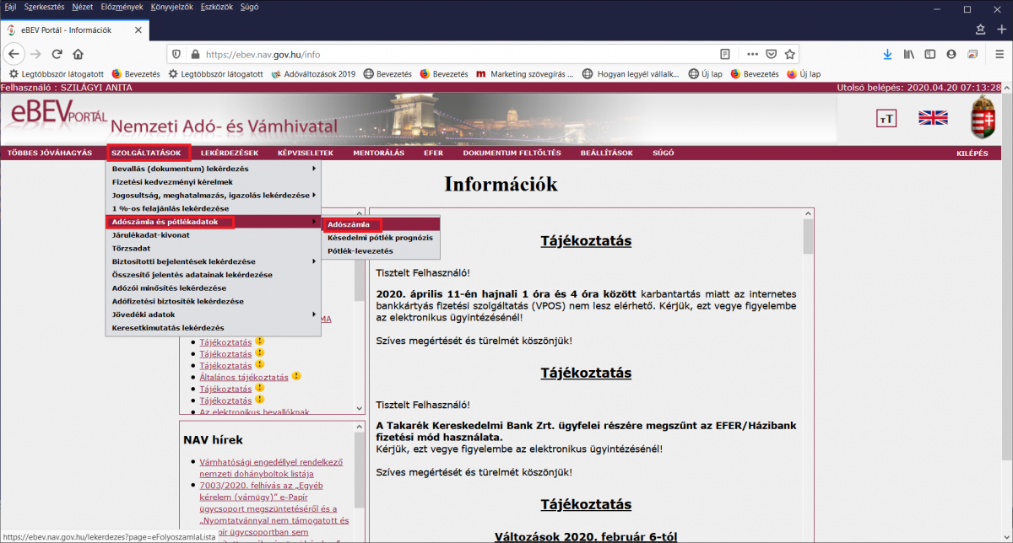Viewport: 1013px width, 543px height.
Task: Select 1 %-os felajánlás lekérdezése
Action: pos(213,208)
